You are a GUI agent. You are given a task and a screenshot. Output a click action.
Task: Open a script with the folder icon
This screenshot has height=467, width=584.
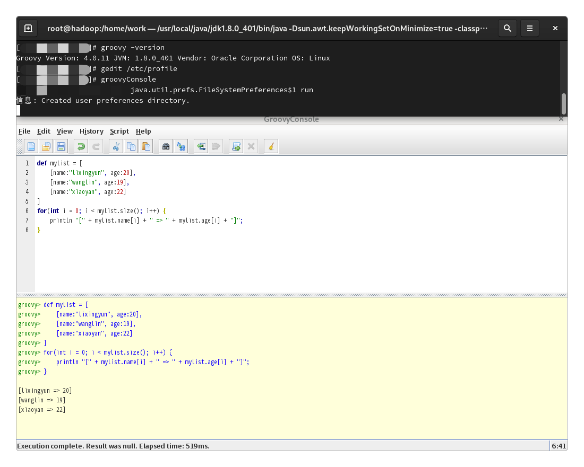click(x=46, y=146)
